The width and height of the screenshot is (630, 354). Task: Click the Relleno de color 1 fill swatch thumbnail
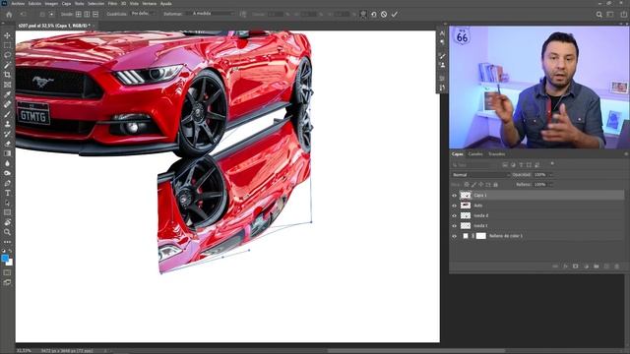[466, 236]
